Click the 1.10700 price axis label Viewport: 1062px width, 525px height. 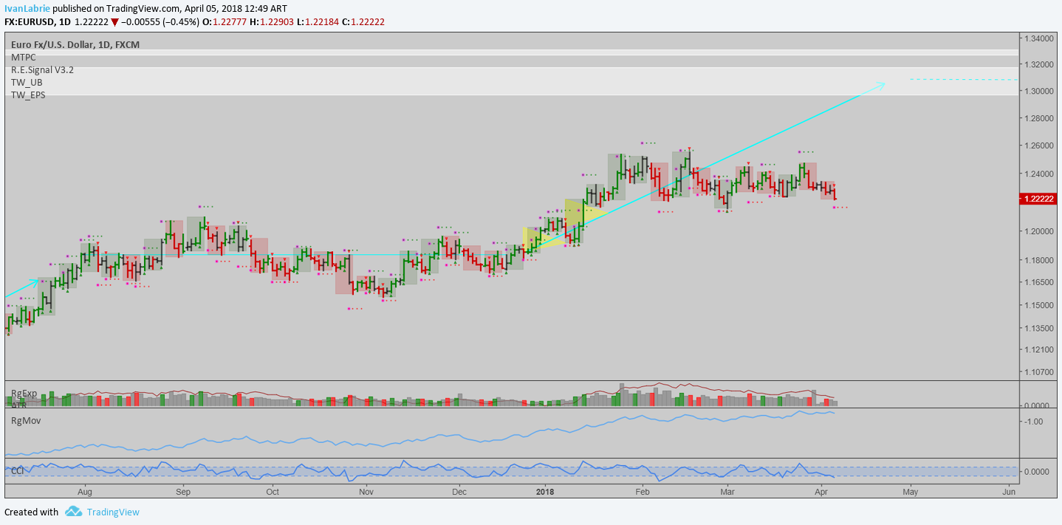tap(1038, 372)
